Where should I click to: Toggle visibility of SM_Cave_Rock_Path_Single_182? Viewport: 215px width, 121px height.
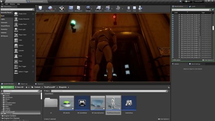click(x=173, y=43)
